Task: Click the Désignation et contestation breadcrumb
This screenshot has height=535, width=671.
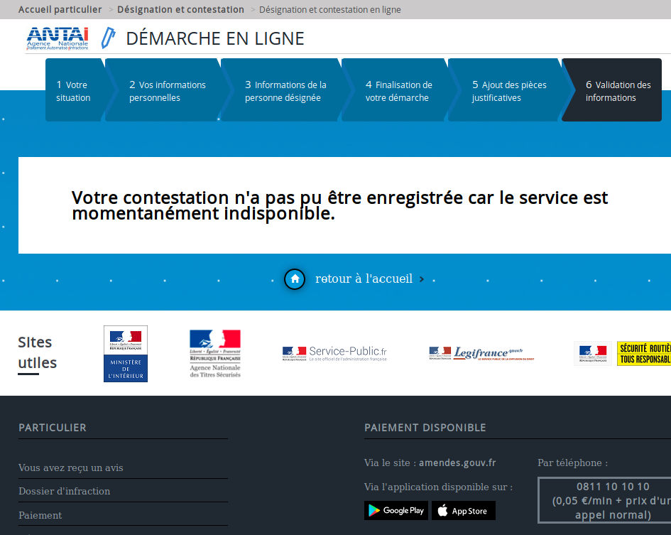Action: (x=180, y=9)
